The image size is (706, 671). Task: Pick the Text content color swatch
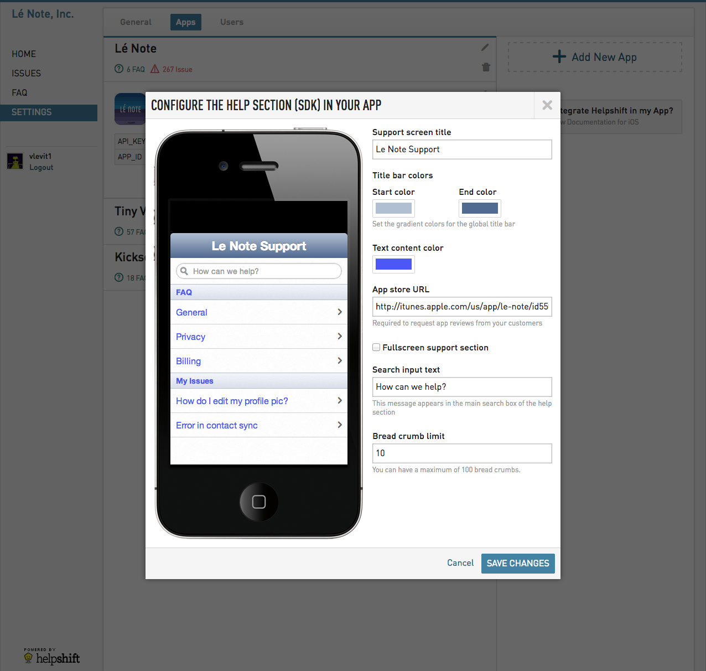(x=393, y=264)
